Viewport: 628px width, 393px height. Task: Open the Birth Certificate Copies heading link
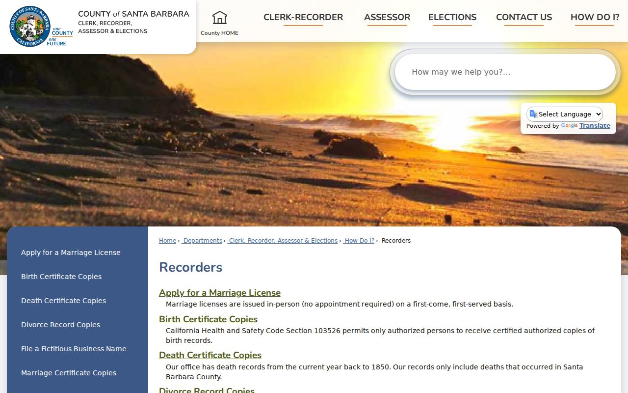(x=208, y=319)
